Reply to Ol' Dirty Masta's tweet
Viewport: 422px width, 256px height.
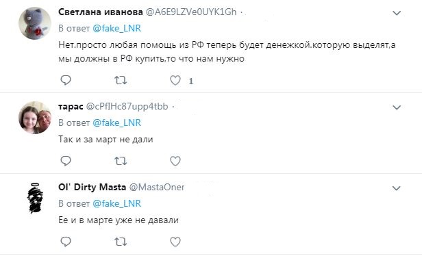(66, 242)
